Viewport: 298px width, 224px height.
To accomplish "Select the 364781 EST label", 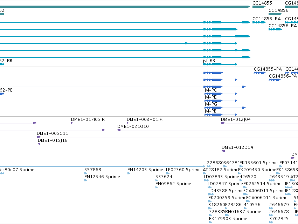I will [231, 163].
